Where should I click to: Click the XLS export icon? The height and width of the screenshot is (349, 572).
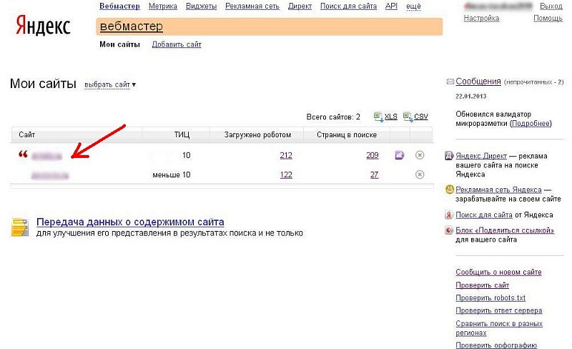(378, 117)
